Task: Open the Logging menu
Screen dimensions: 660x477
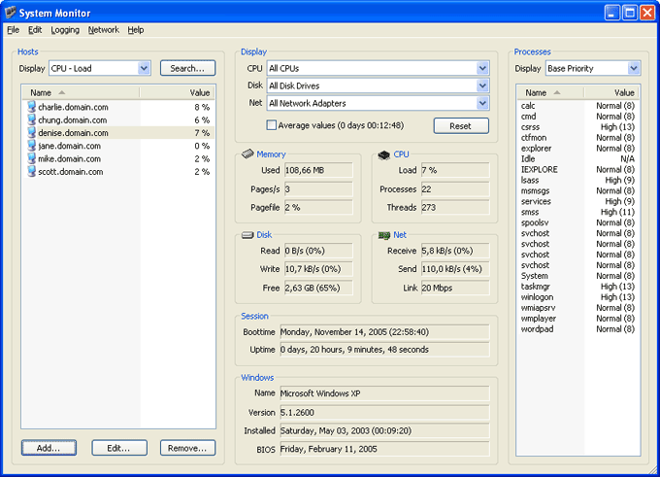Action: (65, 30)
